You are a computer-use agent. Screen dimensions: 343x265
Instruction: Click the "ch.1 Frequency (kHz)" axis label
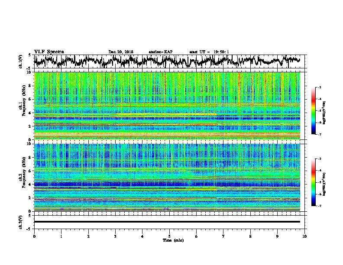(22, 100)
